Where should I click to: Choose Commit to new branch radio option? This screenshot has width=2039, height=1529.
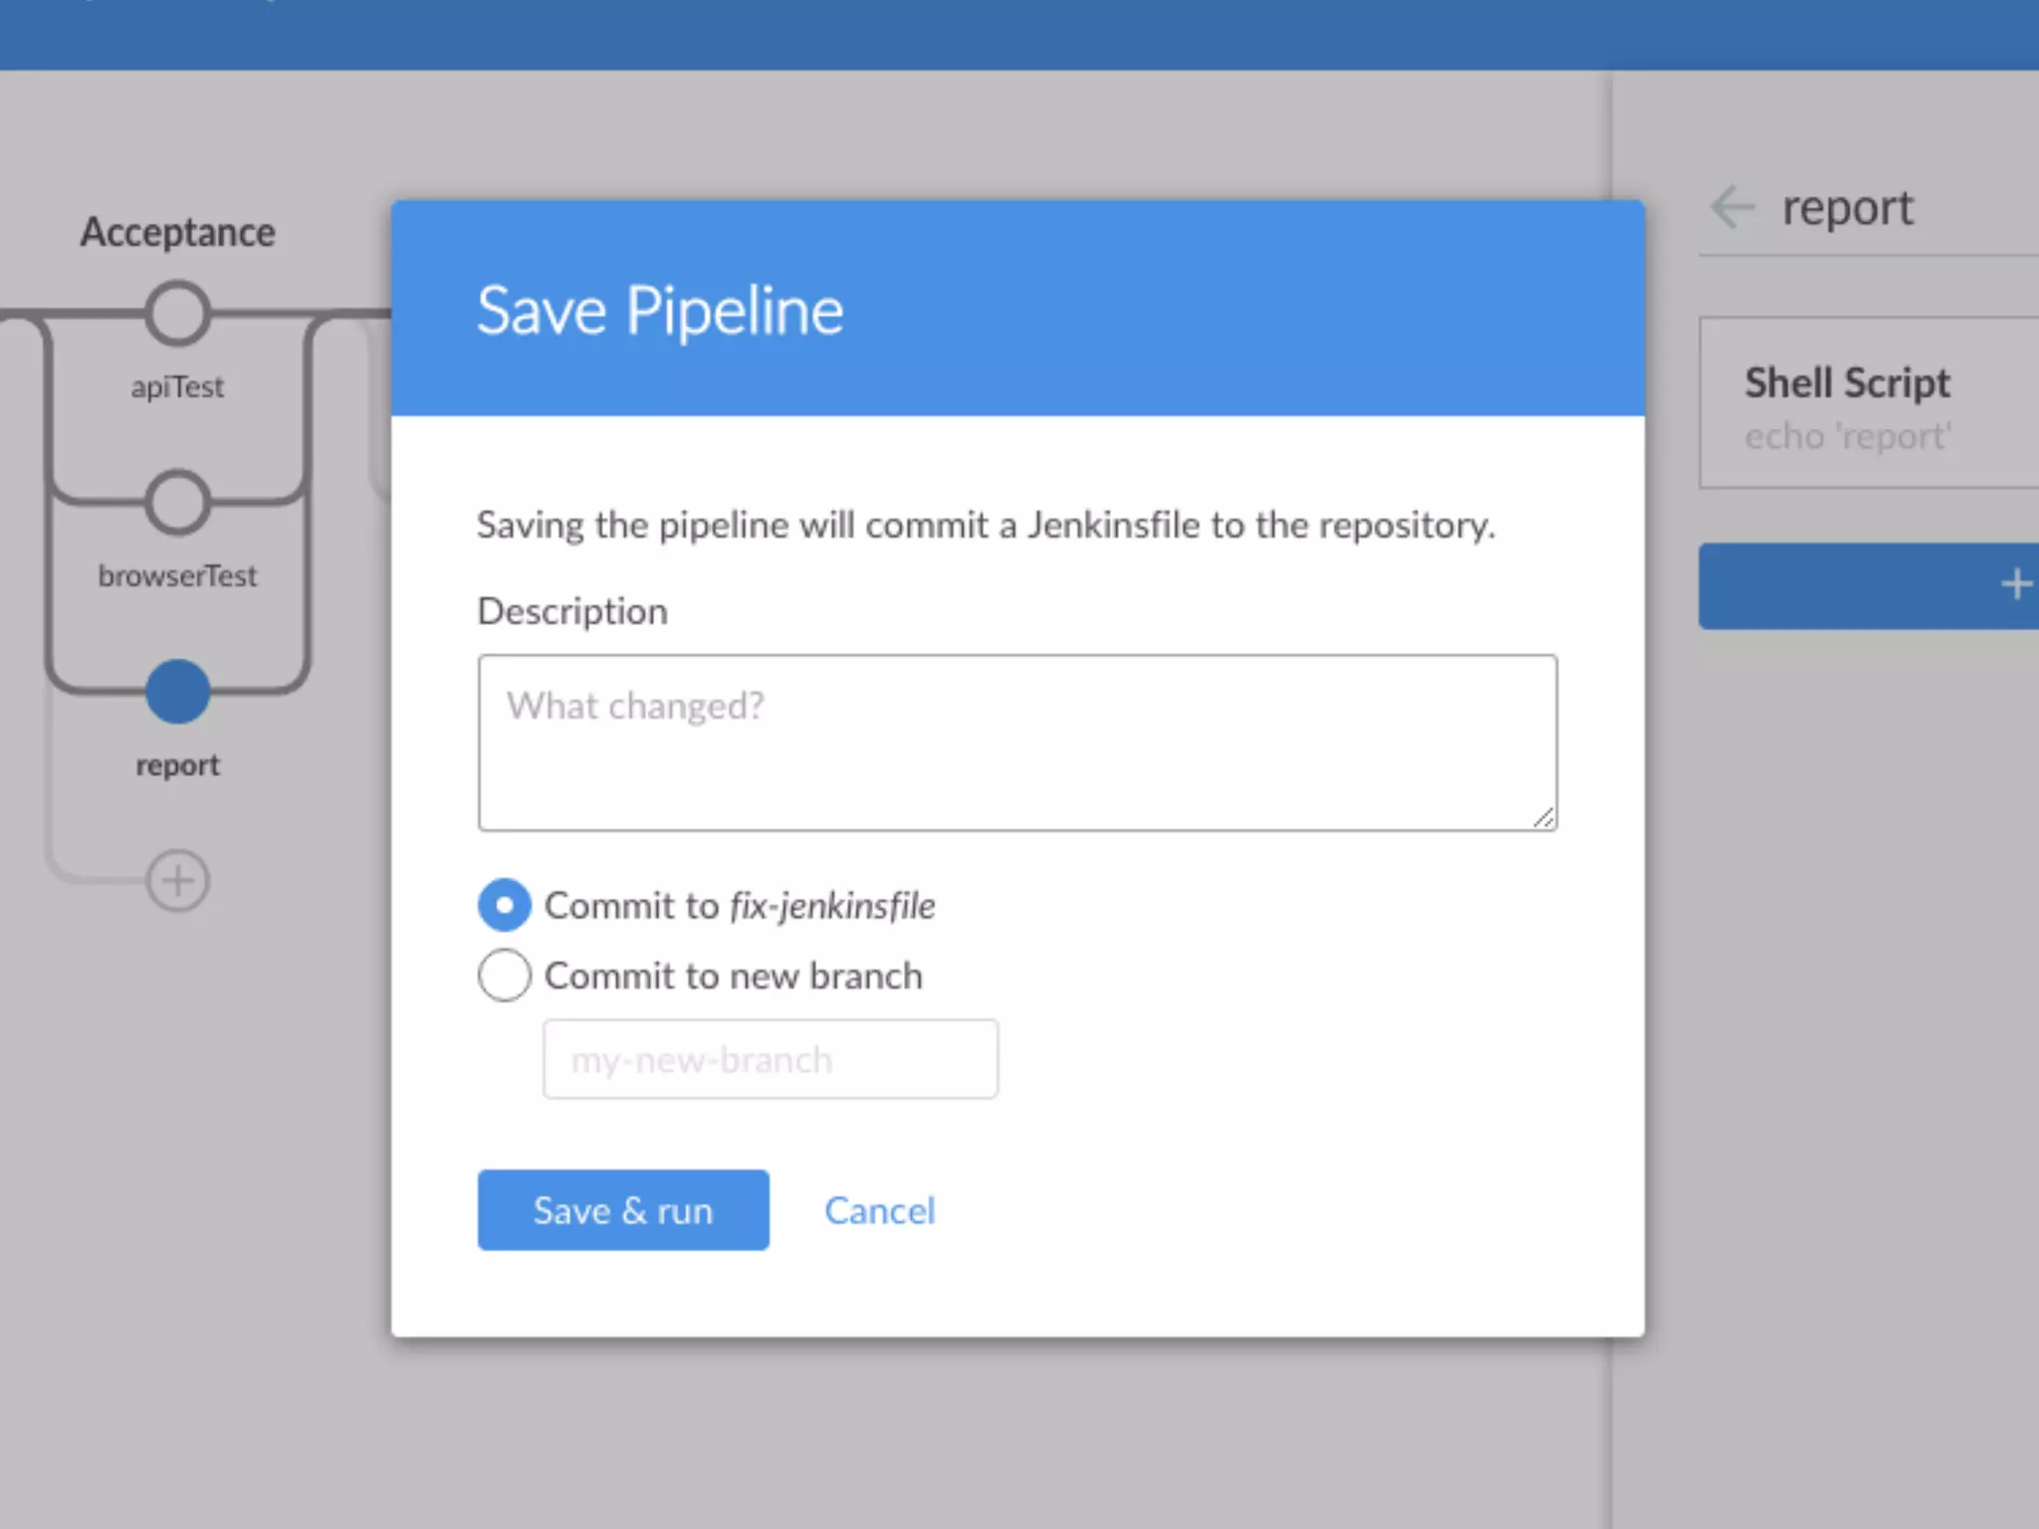pos(505,975)
